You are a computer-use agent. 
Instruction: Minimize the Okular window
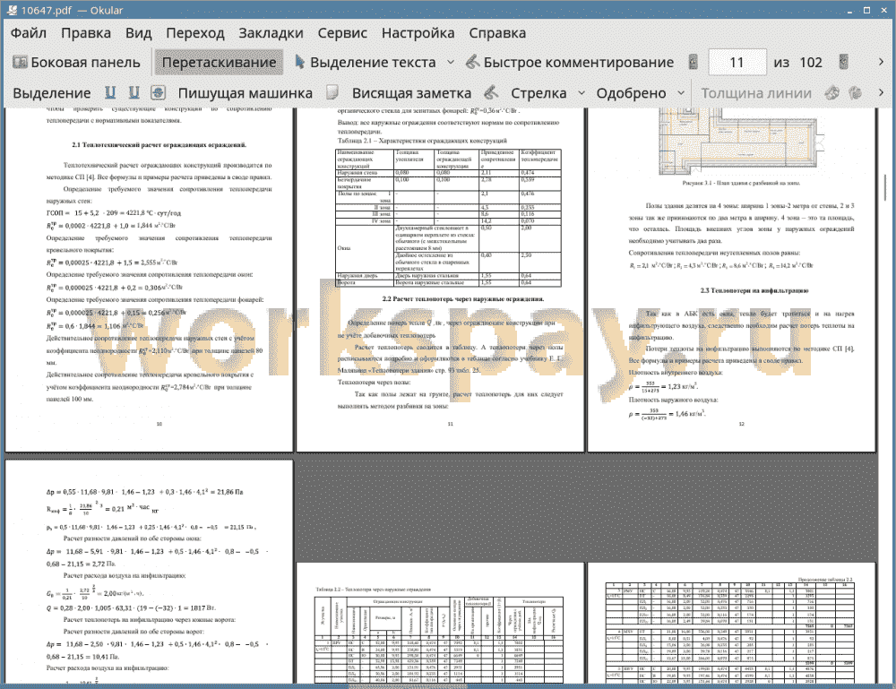tap(849, 10)
